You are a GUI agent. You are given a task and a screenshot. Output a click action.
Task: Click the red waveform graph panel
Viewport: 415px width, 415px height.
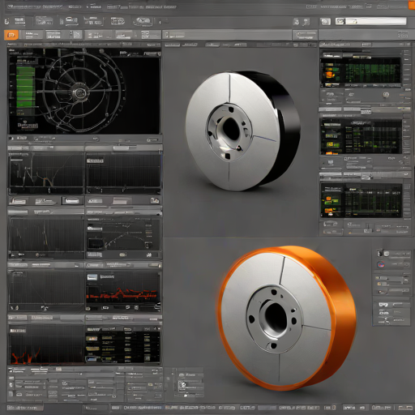[123, 290]
